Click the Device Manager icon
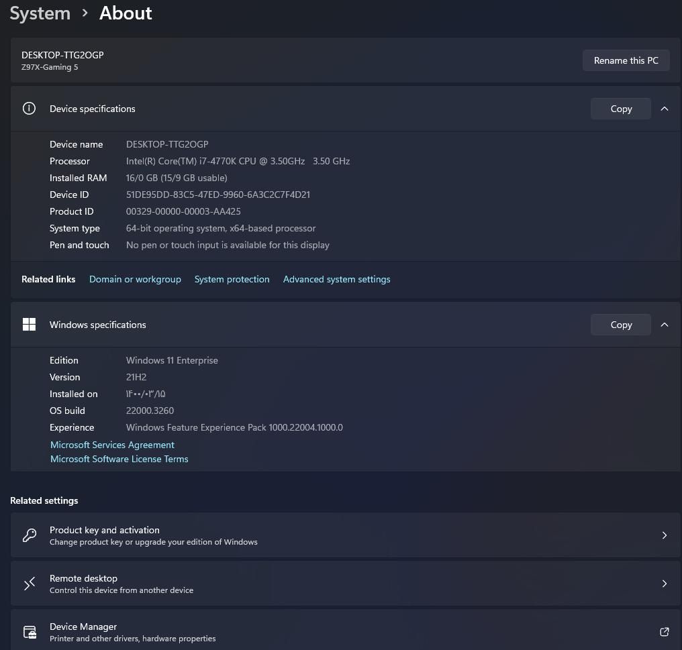This screenshot has width=682, height=650. coord(30,632)
